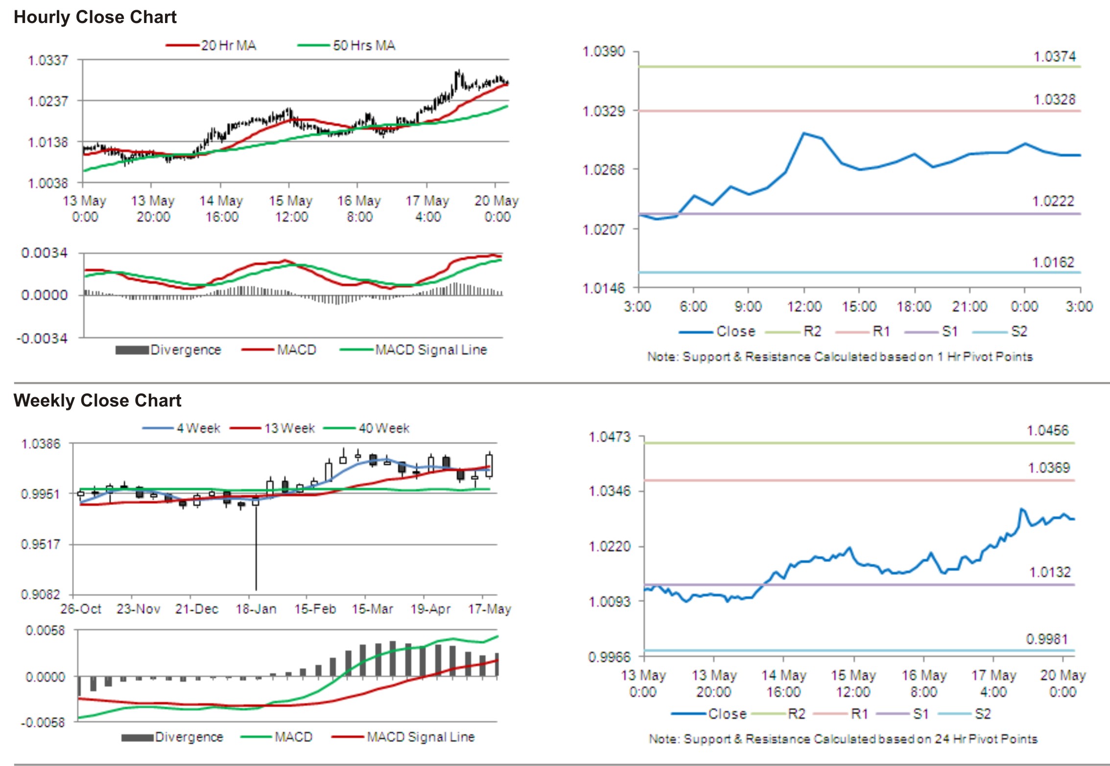Select the "-0.0034" MACD axis value
The image size is (1110, 766).
point(42,338)
